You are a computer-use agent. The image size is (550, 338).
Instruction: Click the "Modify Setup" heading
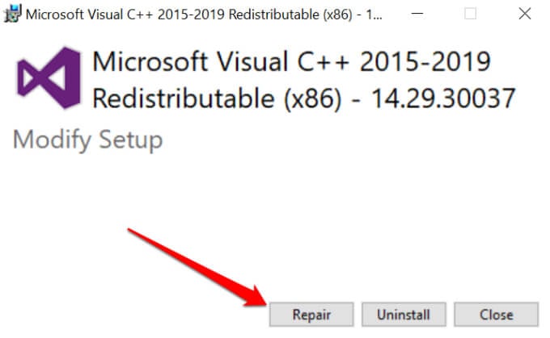pos(87,140)
